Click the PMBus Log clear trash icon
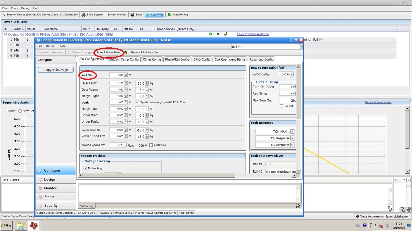Screen dimensions: 412x231 pos(298,206)
